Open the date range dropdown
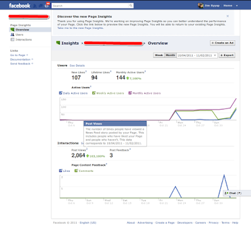 197,55
